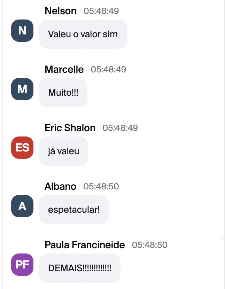
Task: Click Nelson's "N" avatar icon
Action: [x=22, y=31]
